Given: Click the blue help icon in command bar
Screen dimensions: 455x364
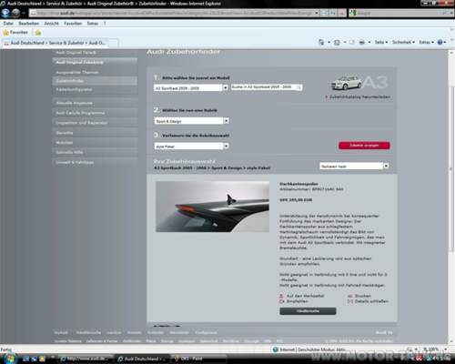Looking at the screenshot, I should 440,42.
